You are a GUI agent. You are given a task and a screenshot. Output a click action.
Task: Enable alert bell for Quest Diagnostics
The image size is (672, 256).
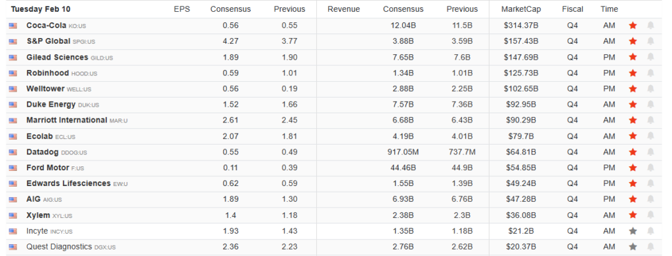650,247
